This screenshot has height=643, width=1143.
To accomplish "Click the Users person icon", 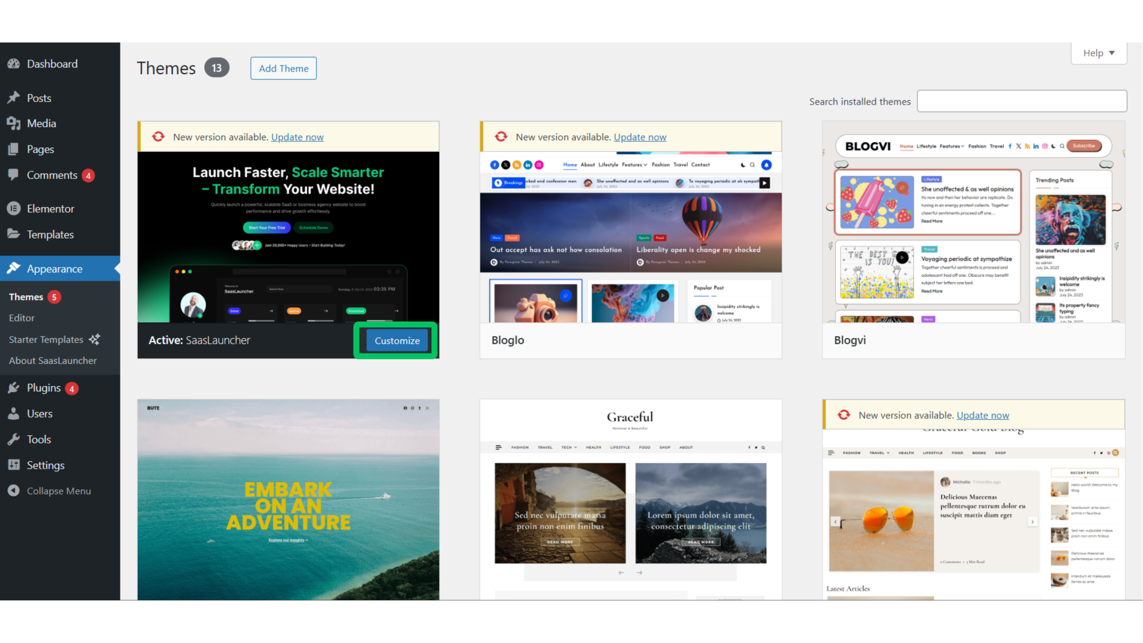I will coord(14,413).
